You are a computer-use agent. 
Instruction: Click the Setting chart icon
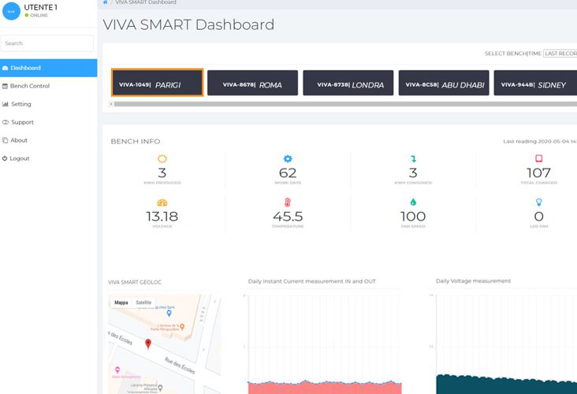(x=6, y=104)
